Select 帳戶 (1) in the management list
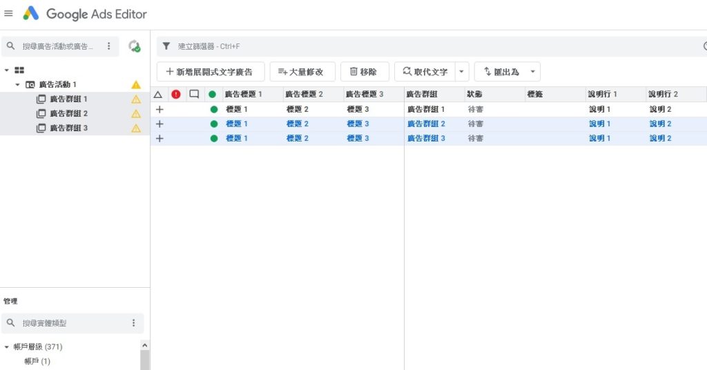Screen dimensions: 707x370 click(x=37, y=361)
